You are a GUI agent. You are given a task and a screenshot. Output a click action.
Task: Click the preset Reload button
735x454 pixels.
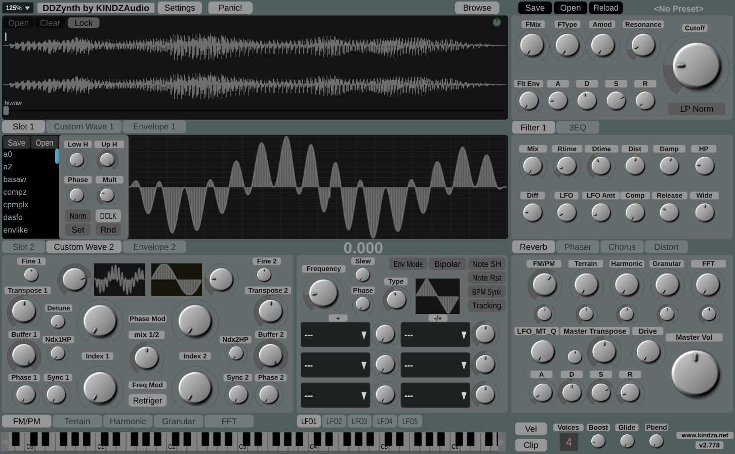pyautogui.click(x=606, y=8)
